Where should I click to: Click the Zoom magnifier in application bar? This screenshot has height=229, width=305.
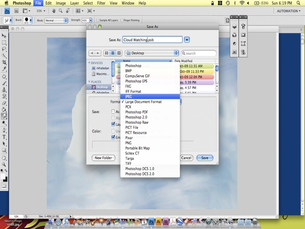[60, 11]
